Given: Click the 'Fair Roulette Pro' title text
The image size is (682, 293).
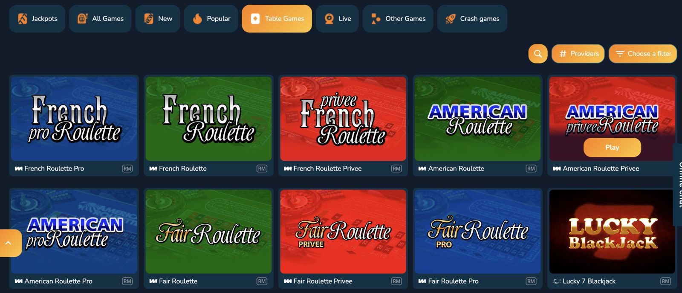Looking at the screenshot, I should [x=453, y=281].
